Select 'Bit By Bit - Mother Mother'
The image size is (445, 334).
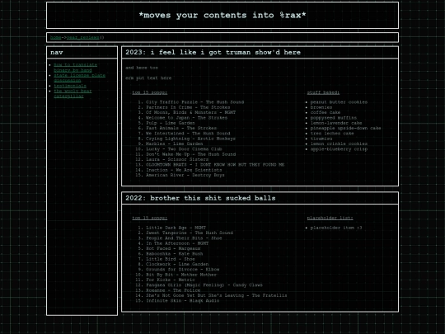[x=181, y=275]
